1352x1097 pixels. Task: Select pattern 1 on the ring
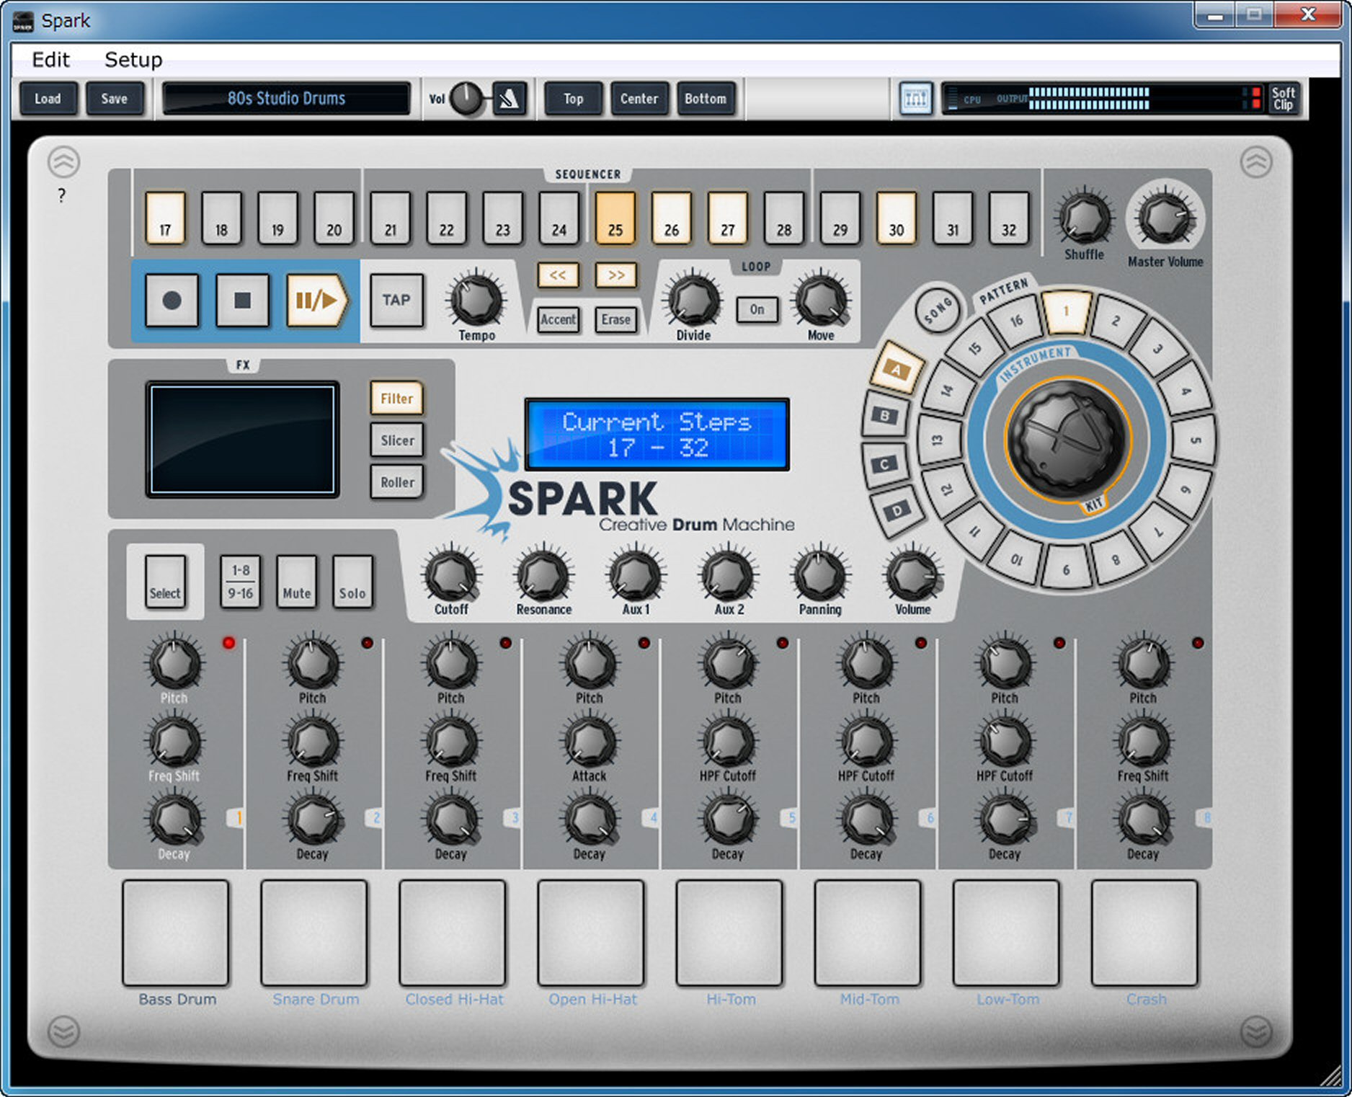1067,312
